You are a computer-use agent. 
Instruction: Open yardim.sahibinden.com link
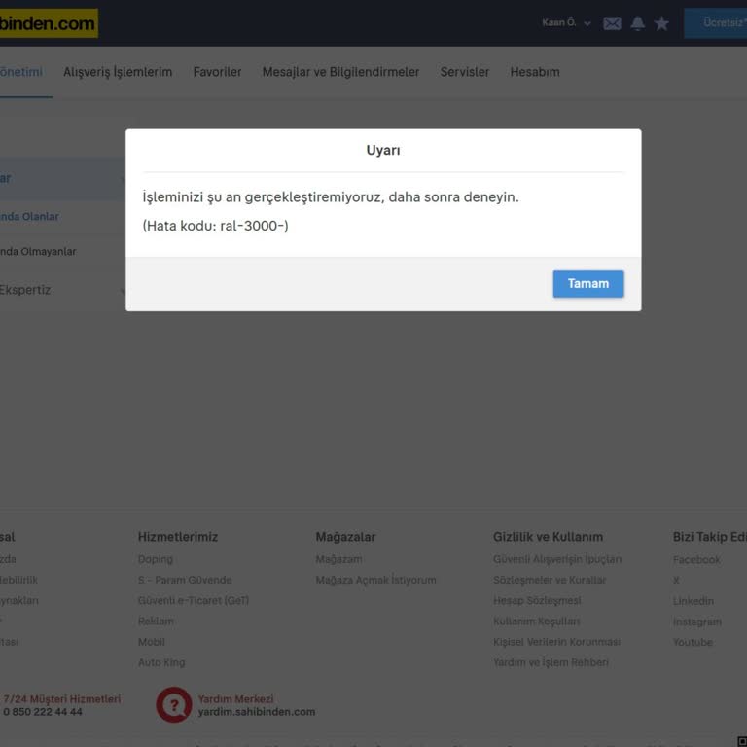pyautogui.click(x=257, y=712)
